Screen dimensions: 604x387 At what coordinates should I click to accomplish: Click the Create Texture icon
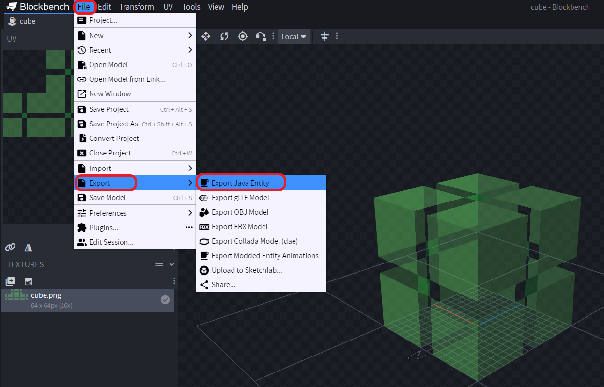pyautogui.click(x=10, y=281)
